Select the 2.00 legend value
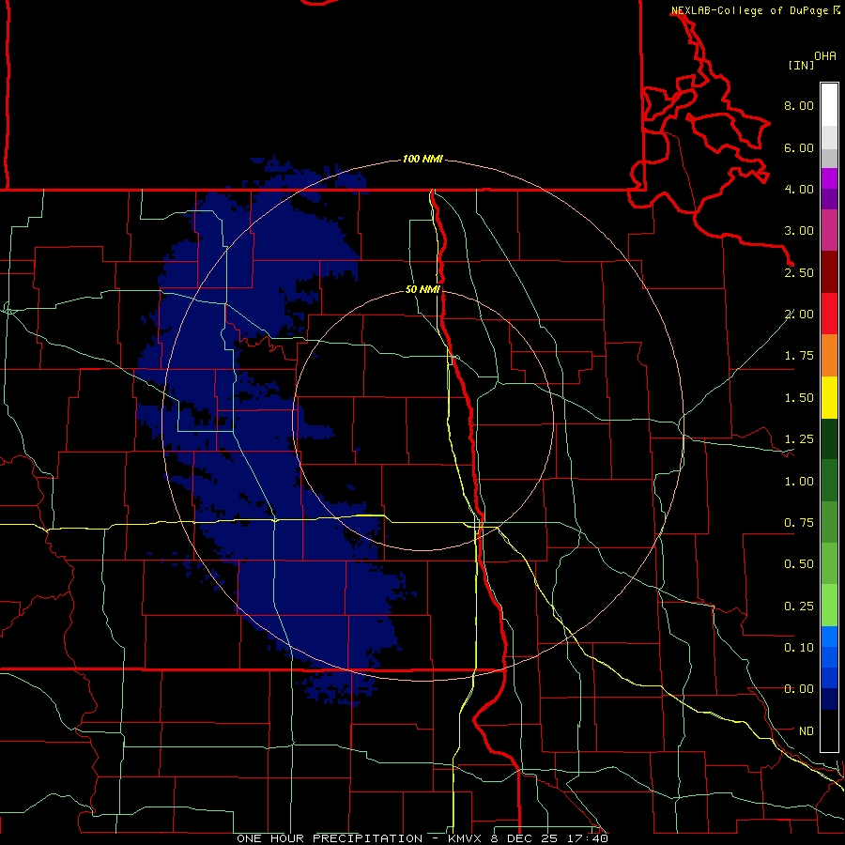 799,315
